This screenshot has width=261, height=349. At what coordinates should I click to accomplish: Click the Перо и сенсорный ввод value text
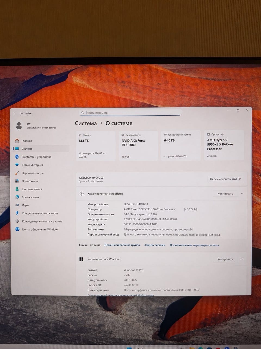172,234
